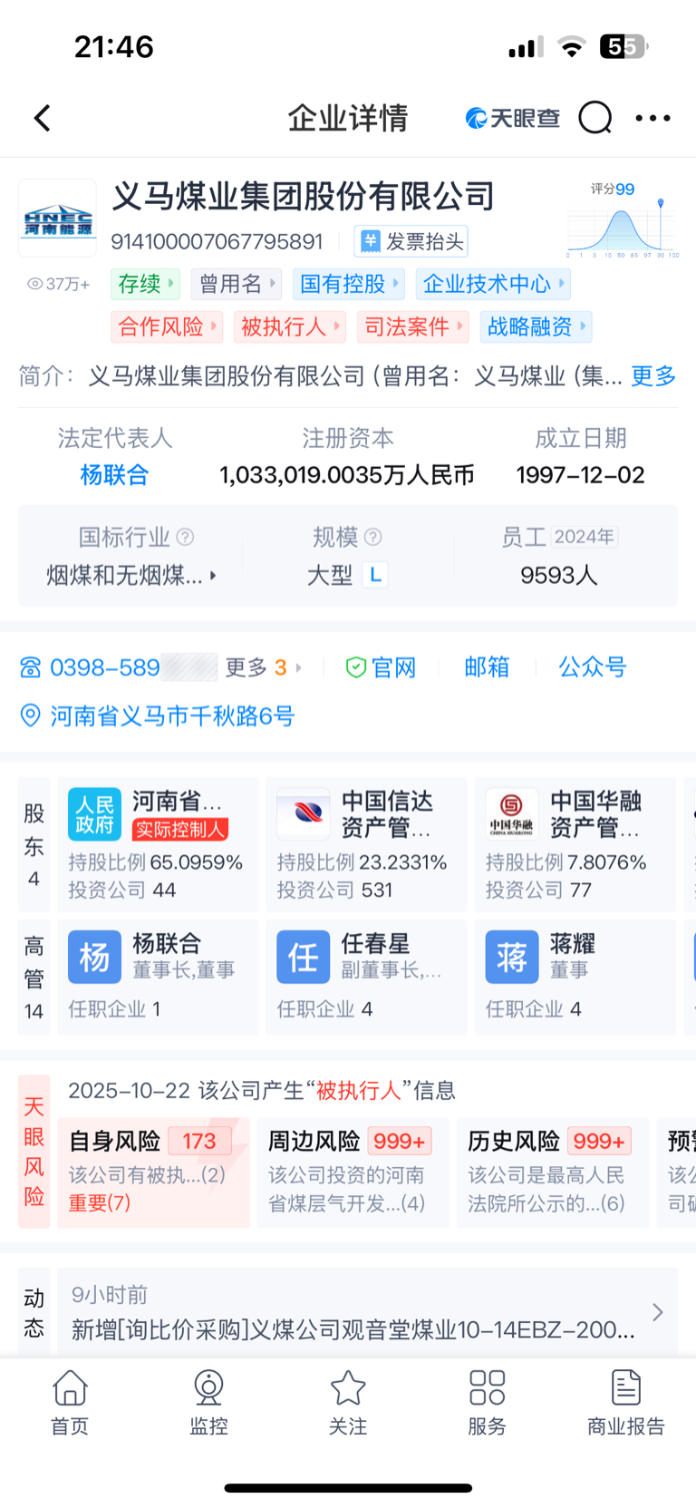Tap the 持股比例 65.0959% value
Viewport: 696px width, 1508px height.
(x=197, y=862)
